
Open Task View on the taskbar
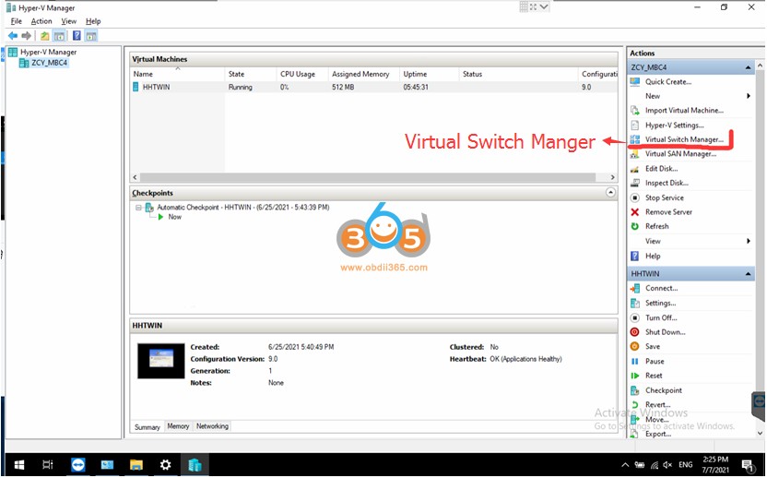[47, 465]
